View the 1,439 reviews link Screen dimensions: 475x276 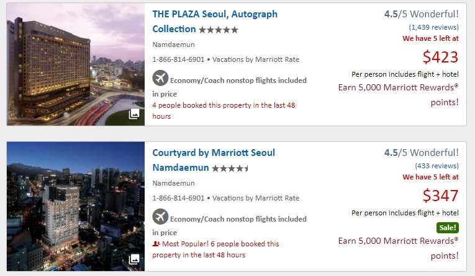click(x=433, y=27)
